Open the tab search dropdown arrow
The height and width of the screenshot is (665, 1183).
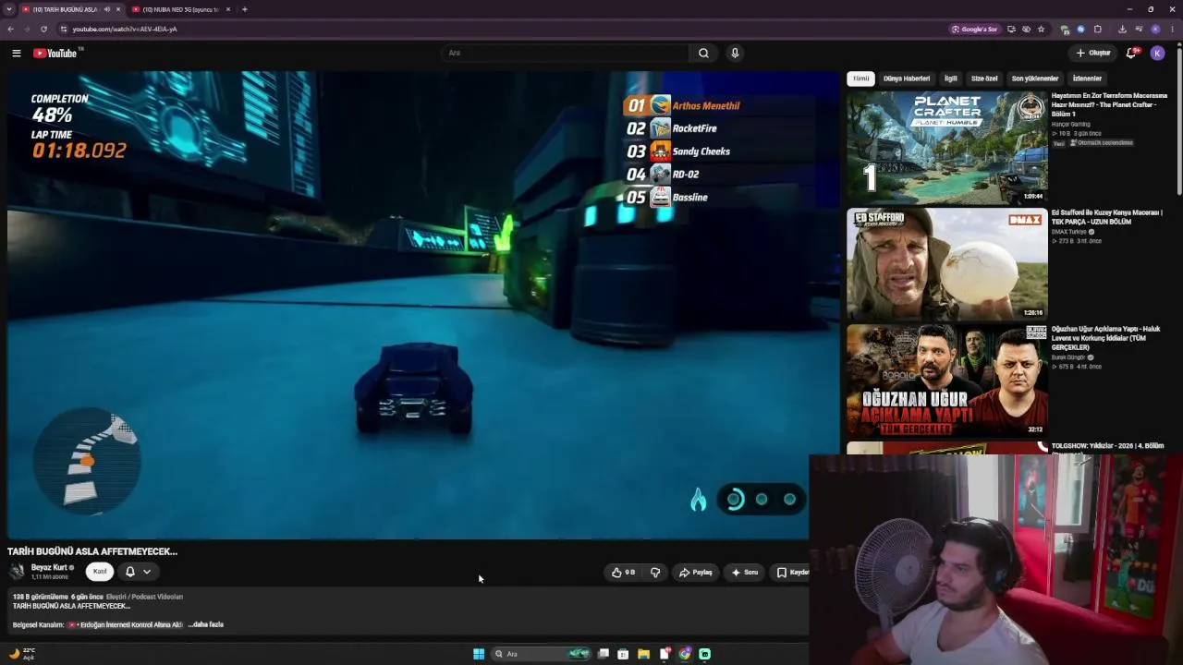[10, 9]
